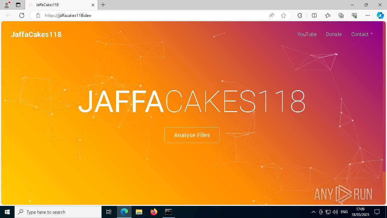Add this page to favorites star
The width and height of the screenshot is (387, 218).
click(284, 15)
